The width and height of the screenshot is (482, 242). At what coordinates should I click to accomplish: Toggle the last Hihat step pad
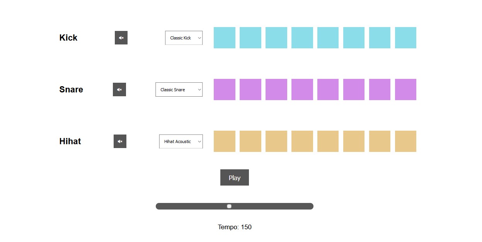click(405, 141)
